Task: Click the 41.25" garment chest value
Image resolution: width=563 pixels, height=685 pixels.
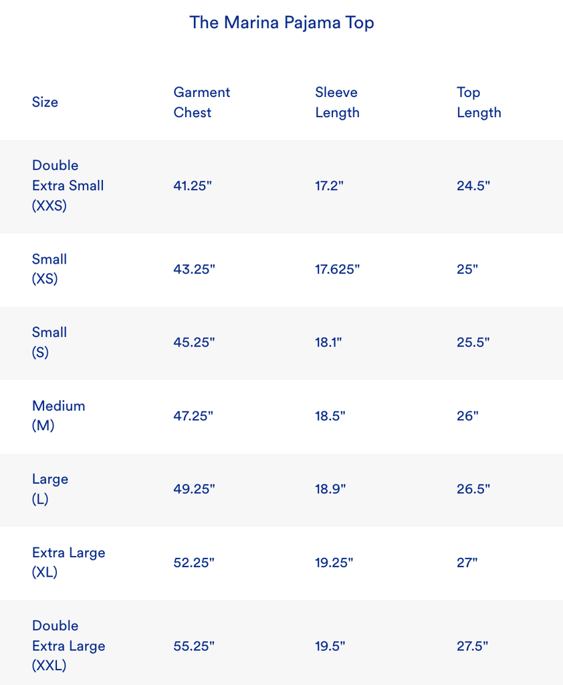Action: pos(193,186)
